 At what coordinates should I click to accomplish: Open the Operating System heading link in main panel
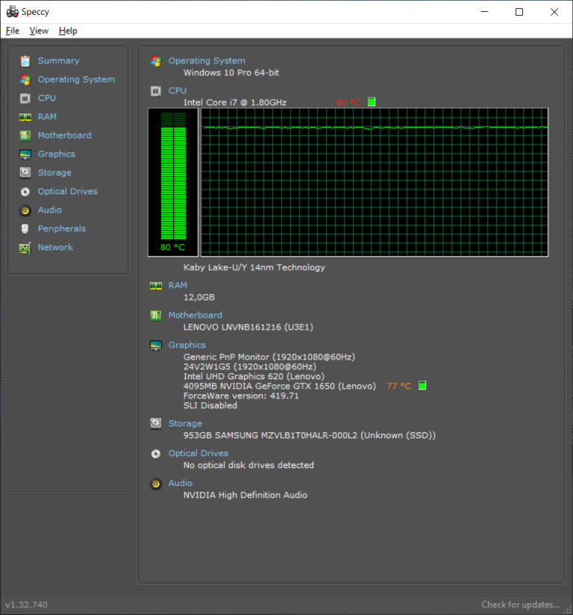(x=206, y=61)
